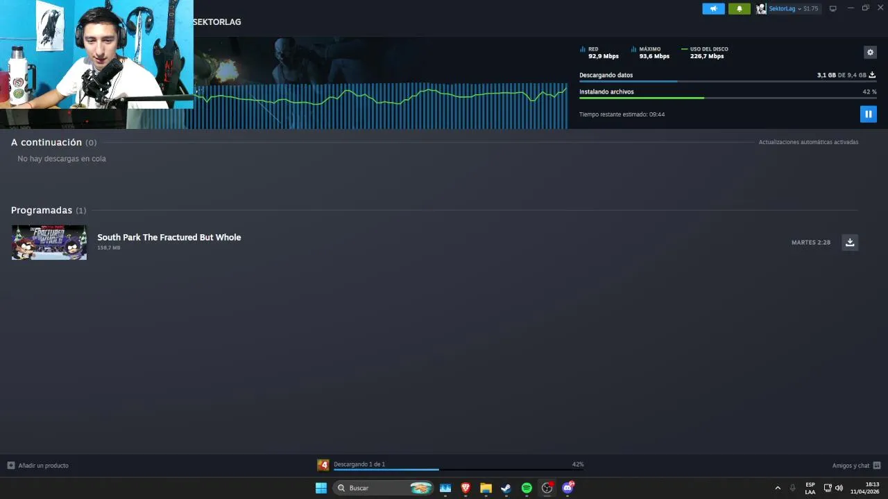Open Steam notifications bell button
Viewport: 888px width, 499px height.
point(739,8)
